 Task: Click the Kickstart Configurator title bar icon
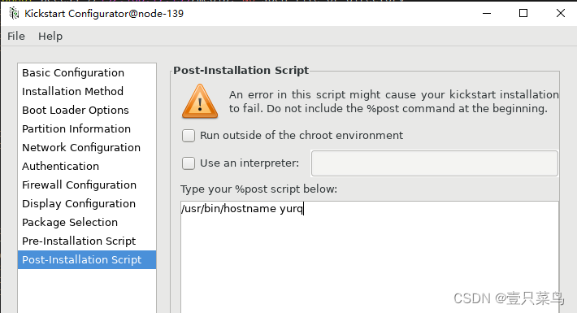click(x=14, y=13)
